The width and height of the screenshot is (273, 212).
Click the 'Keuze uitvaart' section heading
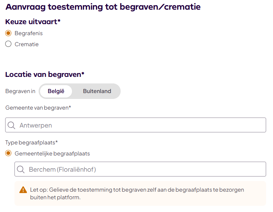pos(33,22)
